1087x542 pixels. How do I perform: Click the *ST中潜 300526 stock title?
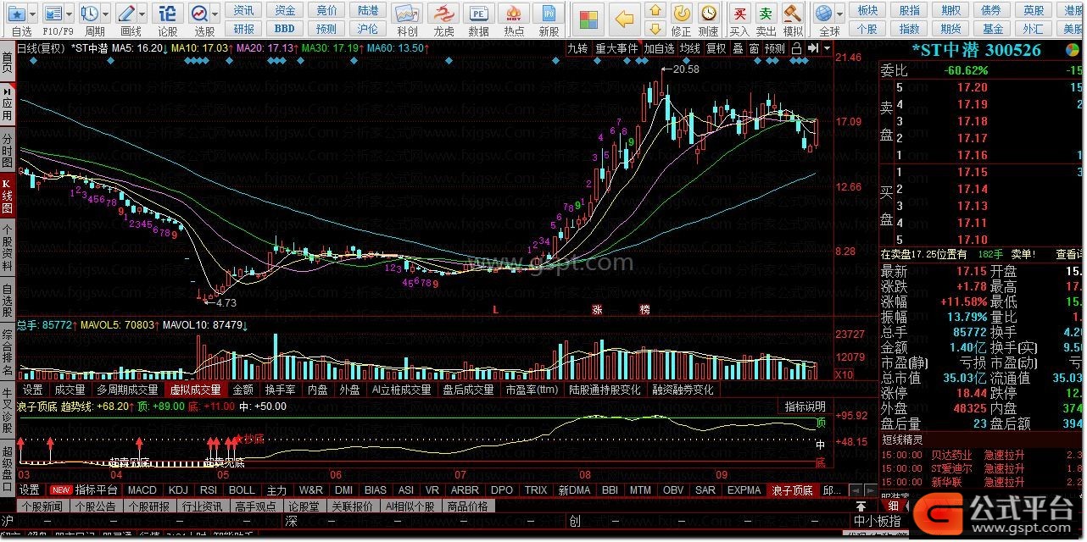976,50
